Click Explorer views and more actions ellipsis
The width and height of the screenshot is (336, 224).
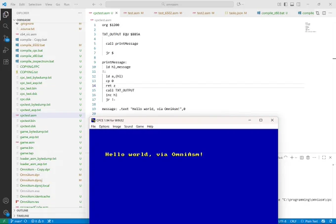[80, 13]
